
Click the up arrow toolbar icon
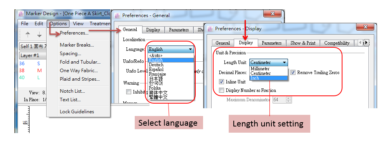(x=28, y=35)
